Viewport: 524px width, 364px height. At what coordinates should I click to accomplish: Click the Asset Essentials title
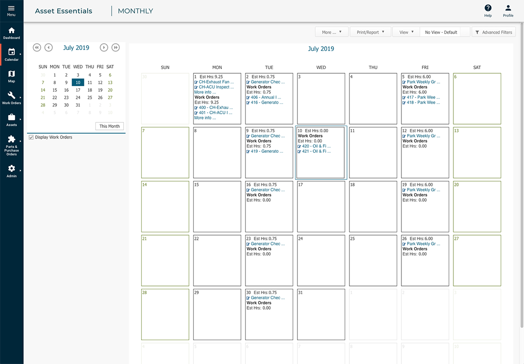coord(63,11)
